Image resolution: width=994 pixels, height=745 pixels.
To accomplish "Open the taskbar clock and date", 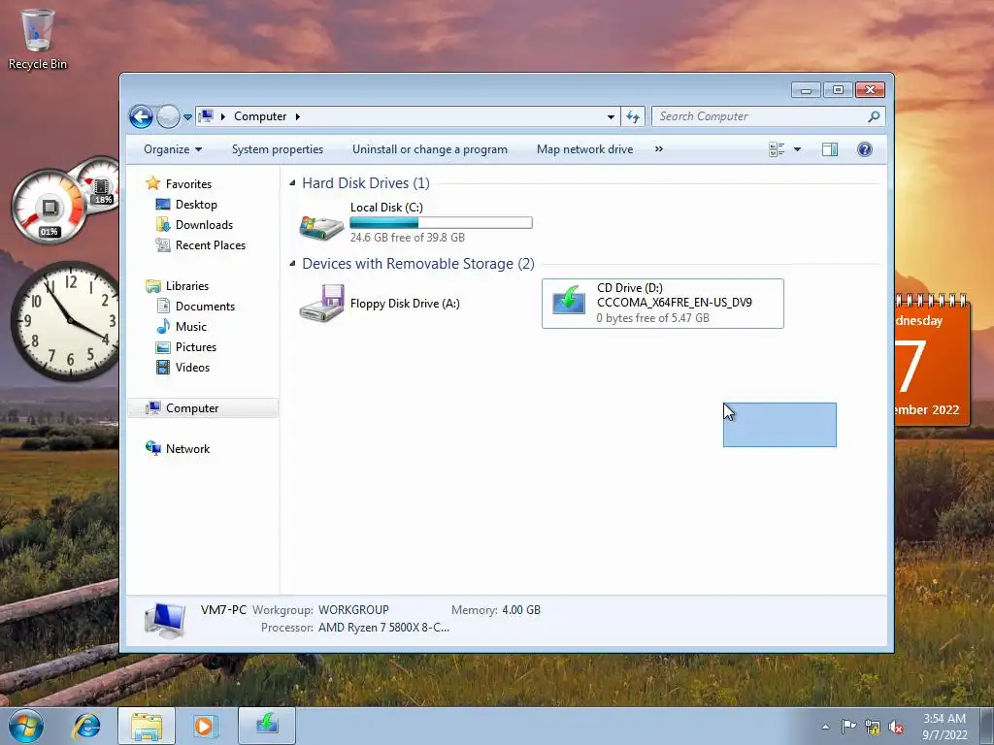I will point(944,727).
